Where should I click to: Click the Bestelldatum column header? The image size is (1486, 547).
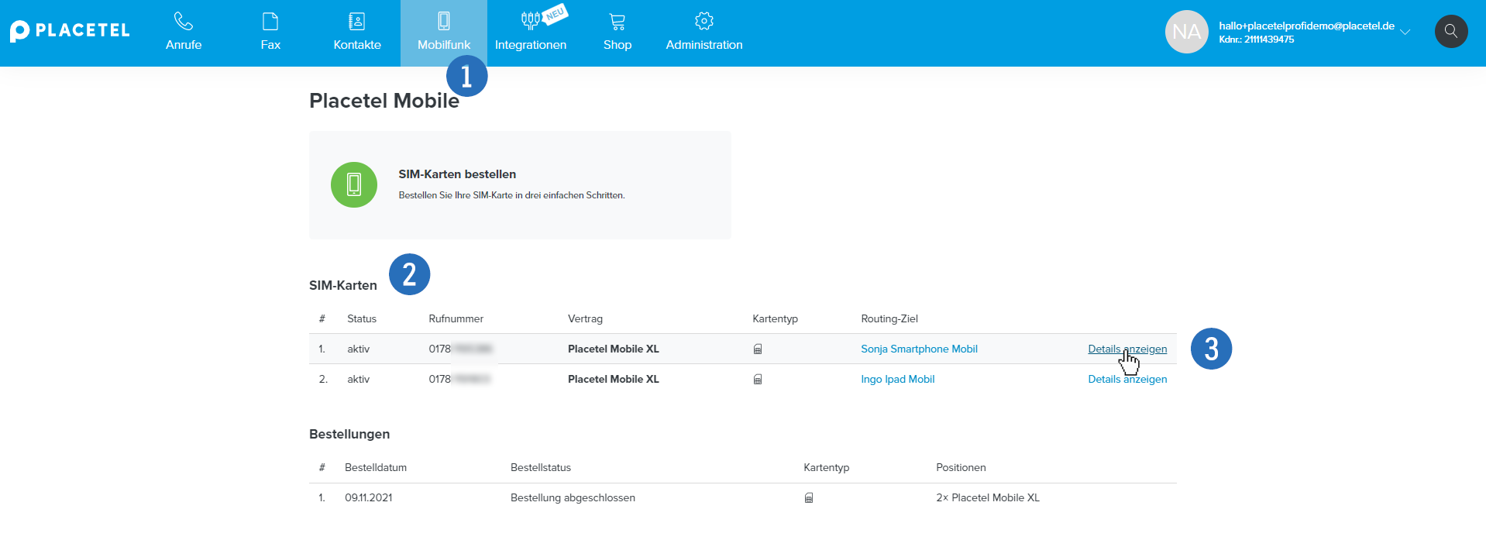pos(376,468)
